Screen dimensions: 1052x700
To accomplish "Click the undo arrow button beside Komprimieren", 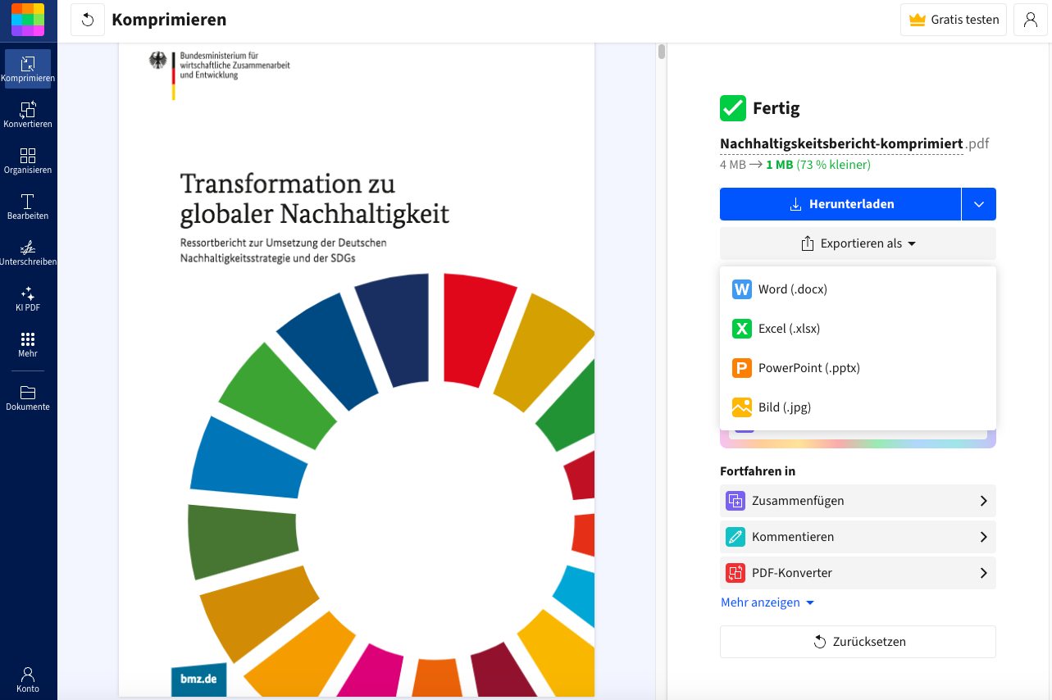I will tap(88, 20).
